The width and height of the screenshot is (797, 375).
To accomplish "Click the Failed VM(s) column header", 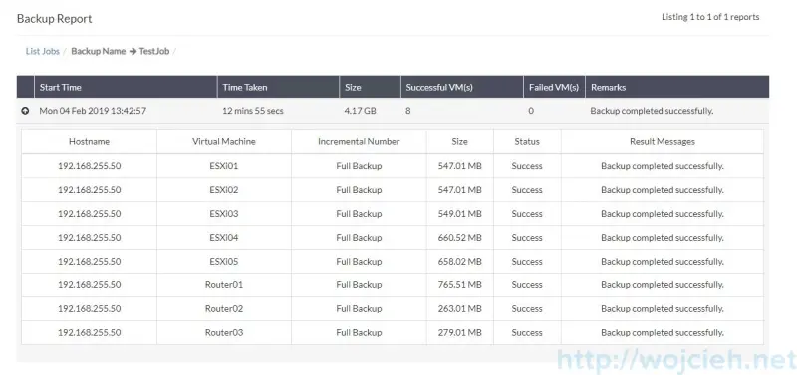I will [x=554, y=87].
